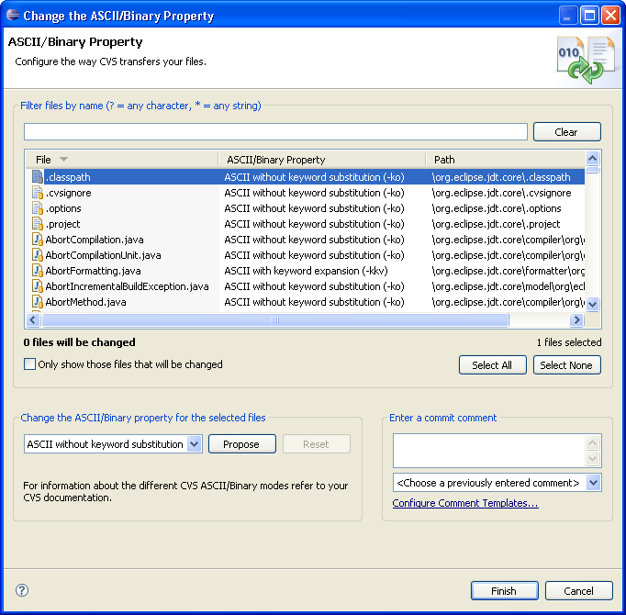Click the horizontal scrollbar thumb of file table
This screenshot has height=615, width=626.
[x=275, y=319]
